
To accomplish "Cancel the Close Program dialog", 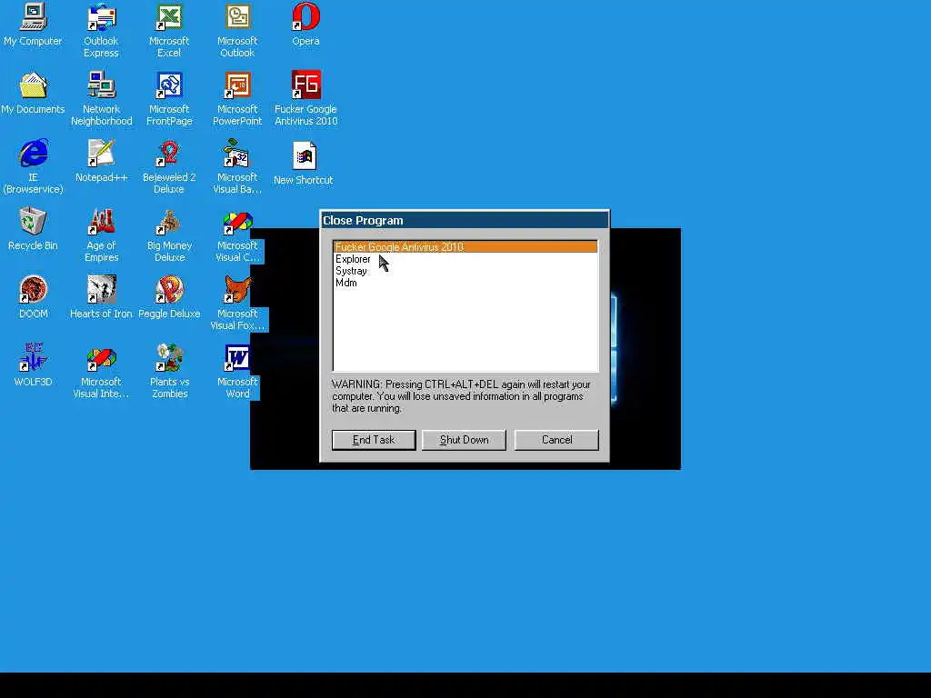I will coord(556,440).
